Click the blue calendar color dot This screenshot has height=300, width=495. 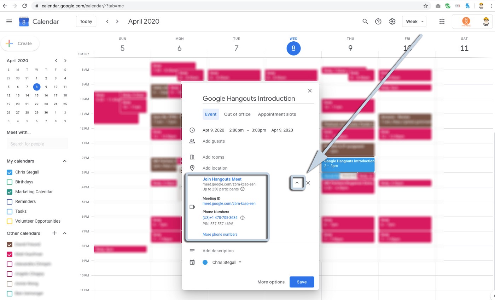tap(205, 263)
